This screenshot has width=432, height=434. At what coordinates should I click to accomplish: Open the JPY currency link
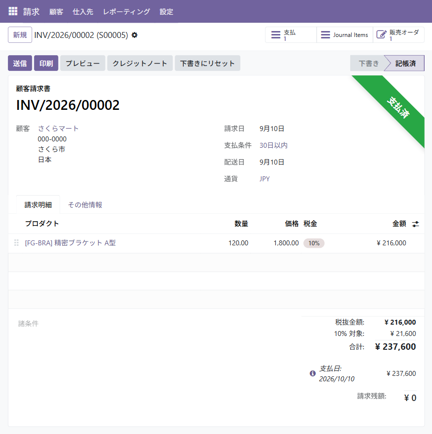tap(265, 179)
